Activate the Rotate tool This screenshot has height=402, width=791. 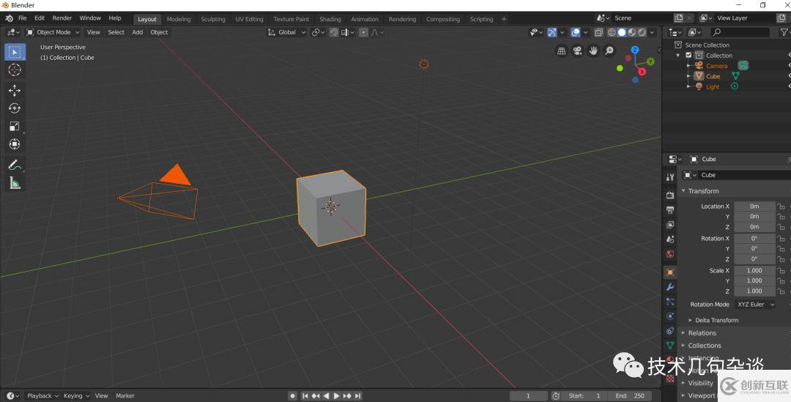point(14,108)
